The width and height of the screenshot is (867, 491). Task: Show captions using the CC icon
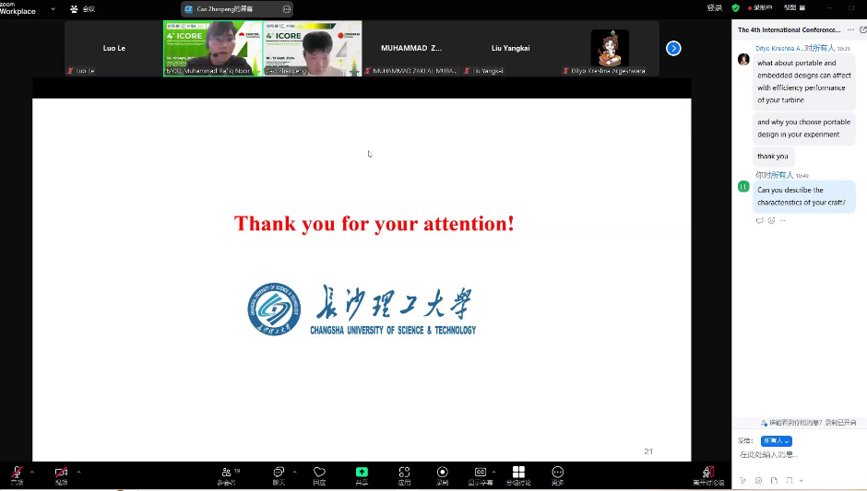(x=480, y=473)
